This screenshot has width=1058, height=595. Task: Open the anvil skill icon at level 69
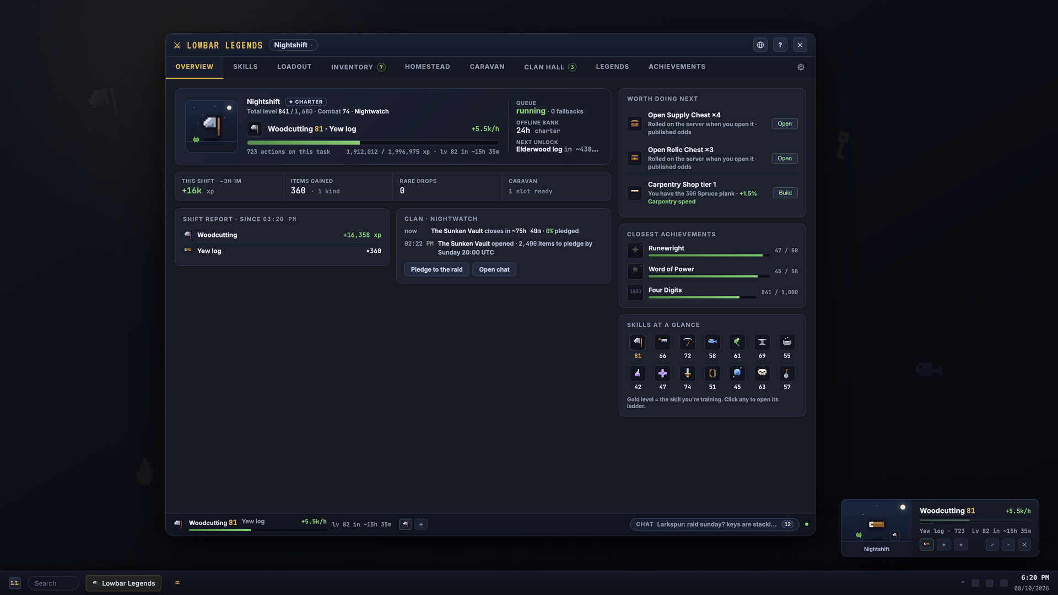762,342
